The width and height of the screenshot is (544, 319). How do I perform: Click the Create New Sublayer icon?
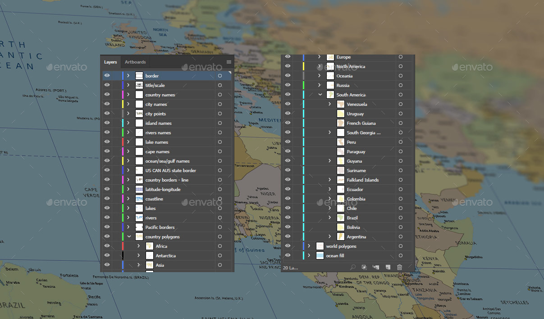pyautogui.click(x=375, y=267)
